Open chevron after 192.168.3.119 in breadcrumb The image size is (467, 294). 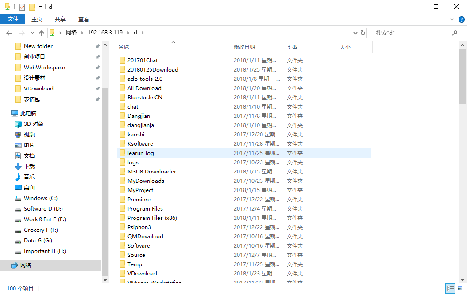tap(128, 33)
